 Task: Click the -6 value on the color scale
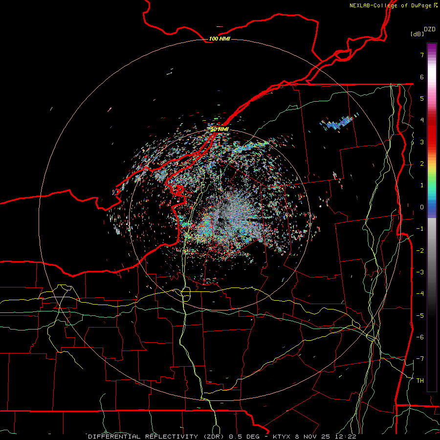(420, 337)
